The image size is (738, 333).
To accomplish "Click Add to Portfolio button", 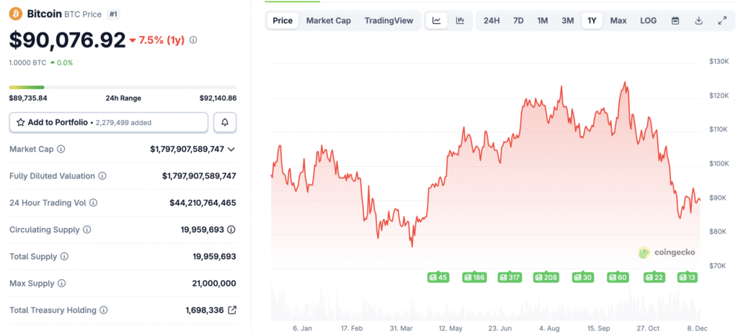I will click(x=108, y=123).
